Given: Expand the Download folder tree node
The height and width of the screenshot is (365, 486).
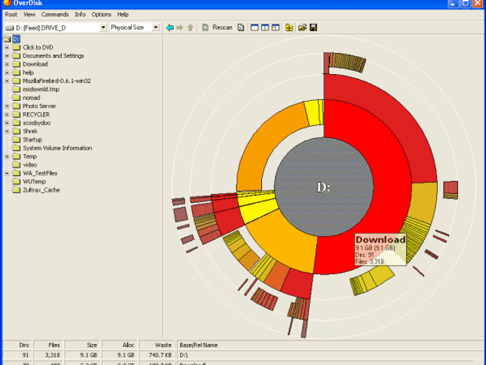Looking at the screenshot, I should (x=7, y=64).
